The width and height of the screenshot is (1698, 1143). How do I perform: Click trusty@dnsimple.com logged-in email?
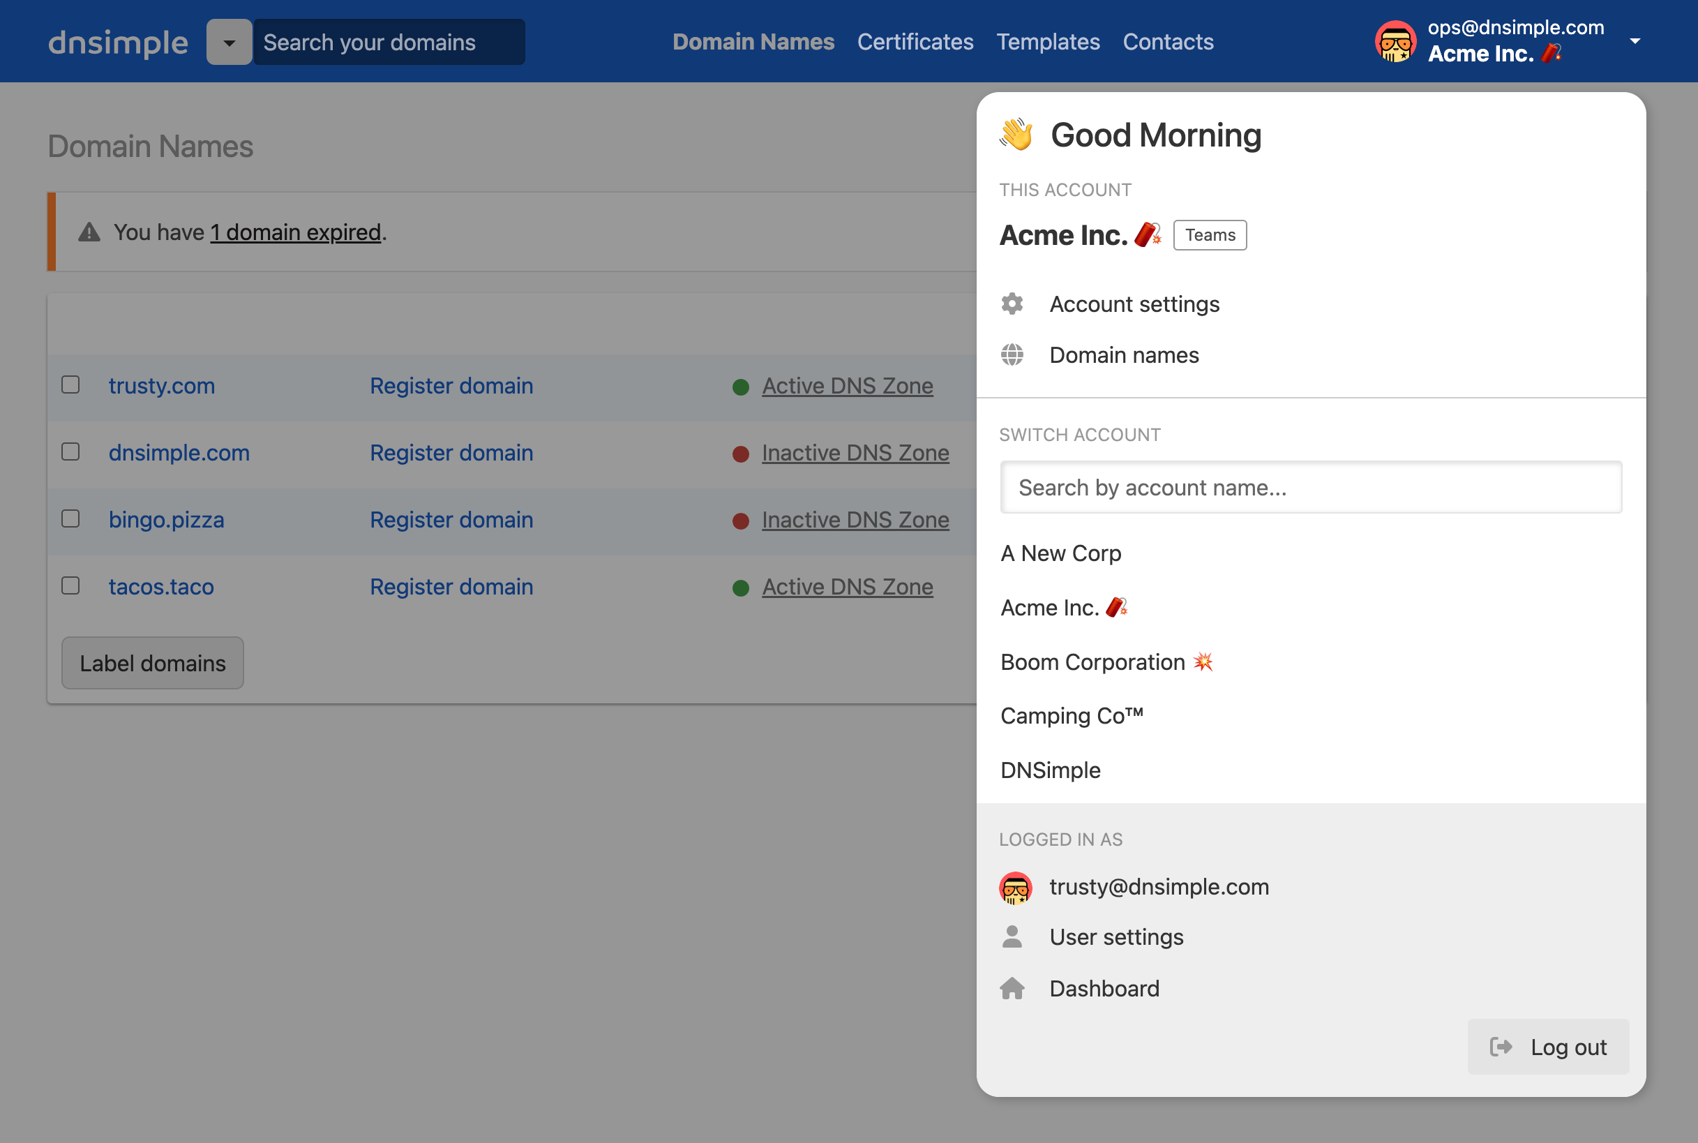[1159, 886]
